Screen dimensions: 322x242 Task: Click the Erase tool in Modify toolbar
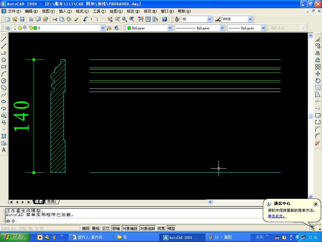pyautogui.click(x=318, y=39)
